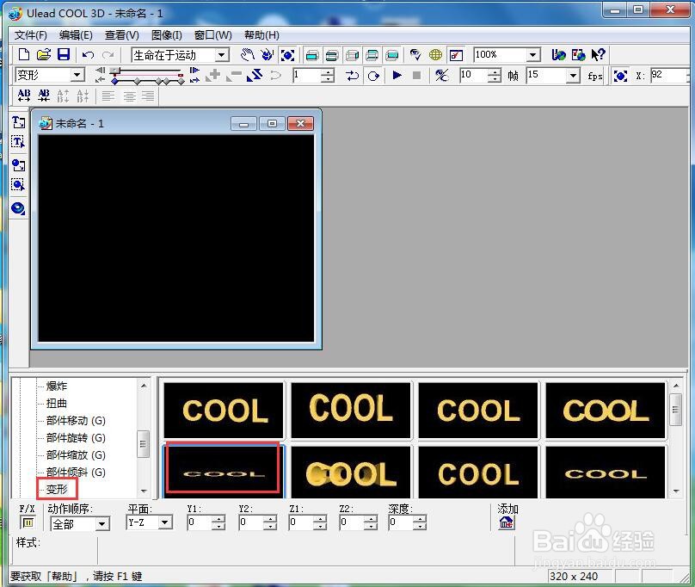Increase character spacing with AB arrows-out icon
The image size is (695, 587).
[24, 96]
